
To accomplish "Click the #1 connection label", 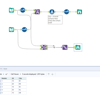I will click(53, 46).
